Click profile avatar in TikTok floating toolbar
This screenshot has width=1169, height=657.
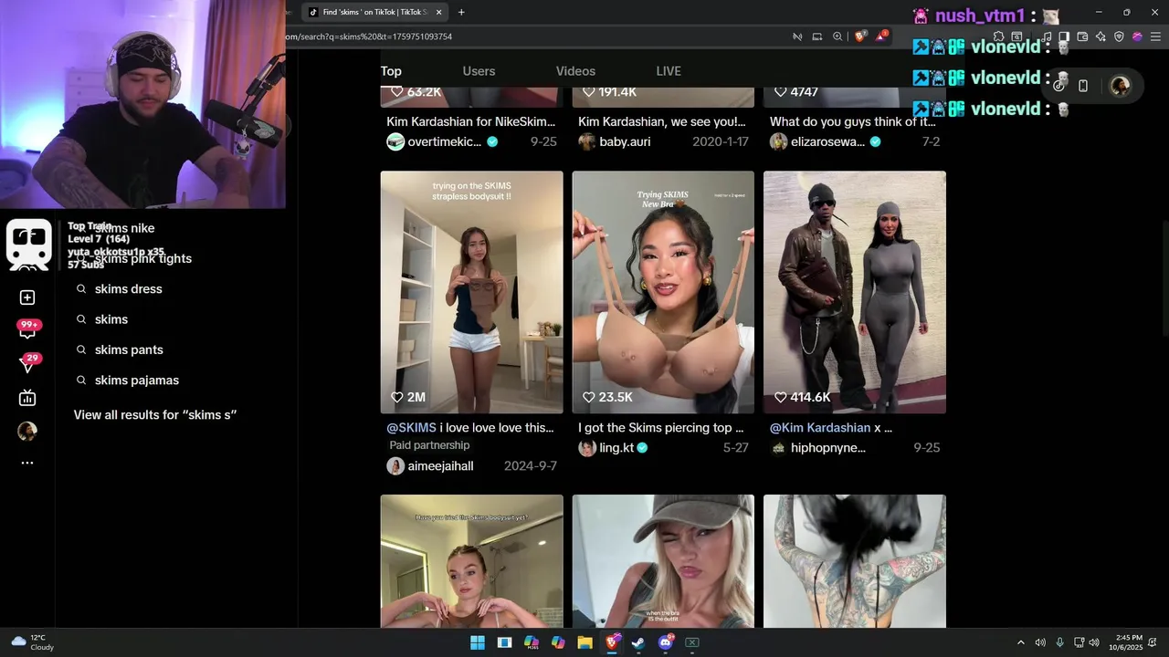(x=1120, y=86)
